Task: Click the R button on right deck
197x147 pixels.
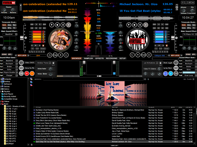Action: click(x=129, y=25)
